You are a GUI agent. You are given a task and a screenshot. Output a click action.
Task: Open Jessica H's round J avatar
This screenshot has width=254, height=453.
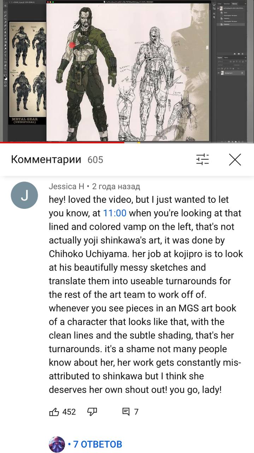24,195
